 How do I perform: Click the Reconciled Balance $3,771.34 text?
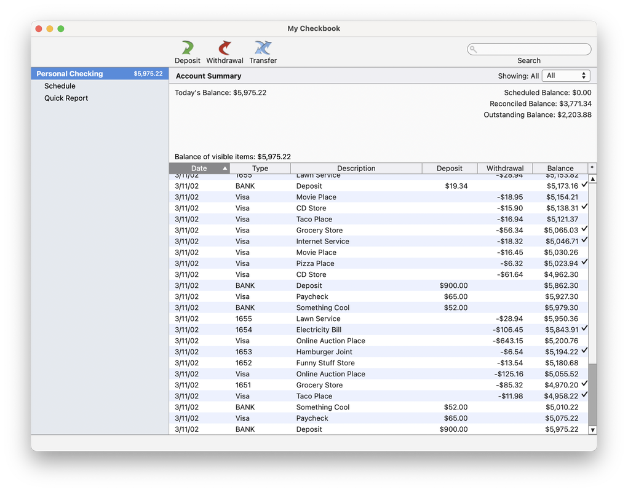point(540,104)
